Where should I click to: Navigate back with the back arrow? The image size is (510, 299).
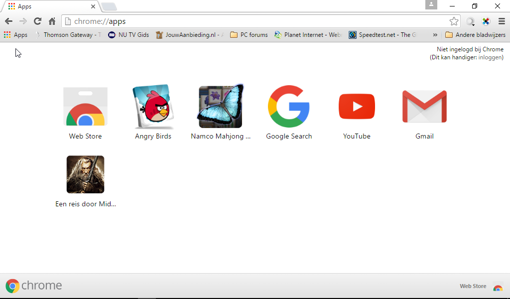click(8, 21)
